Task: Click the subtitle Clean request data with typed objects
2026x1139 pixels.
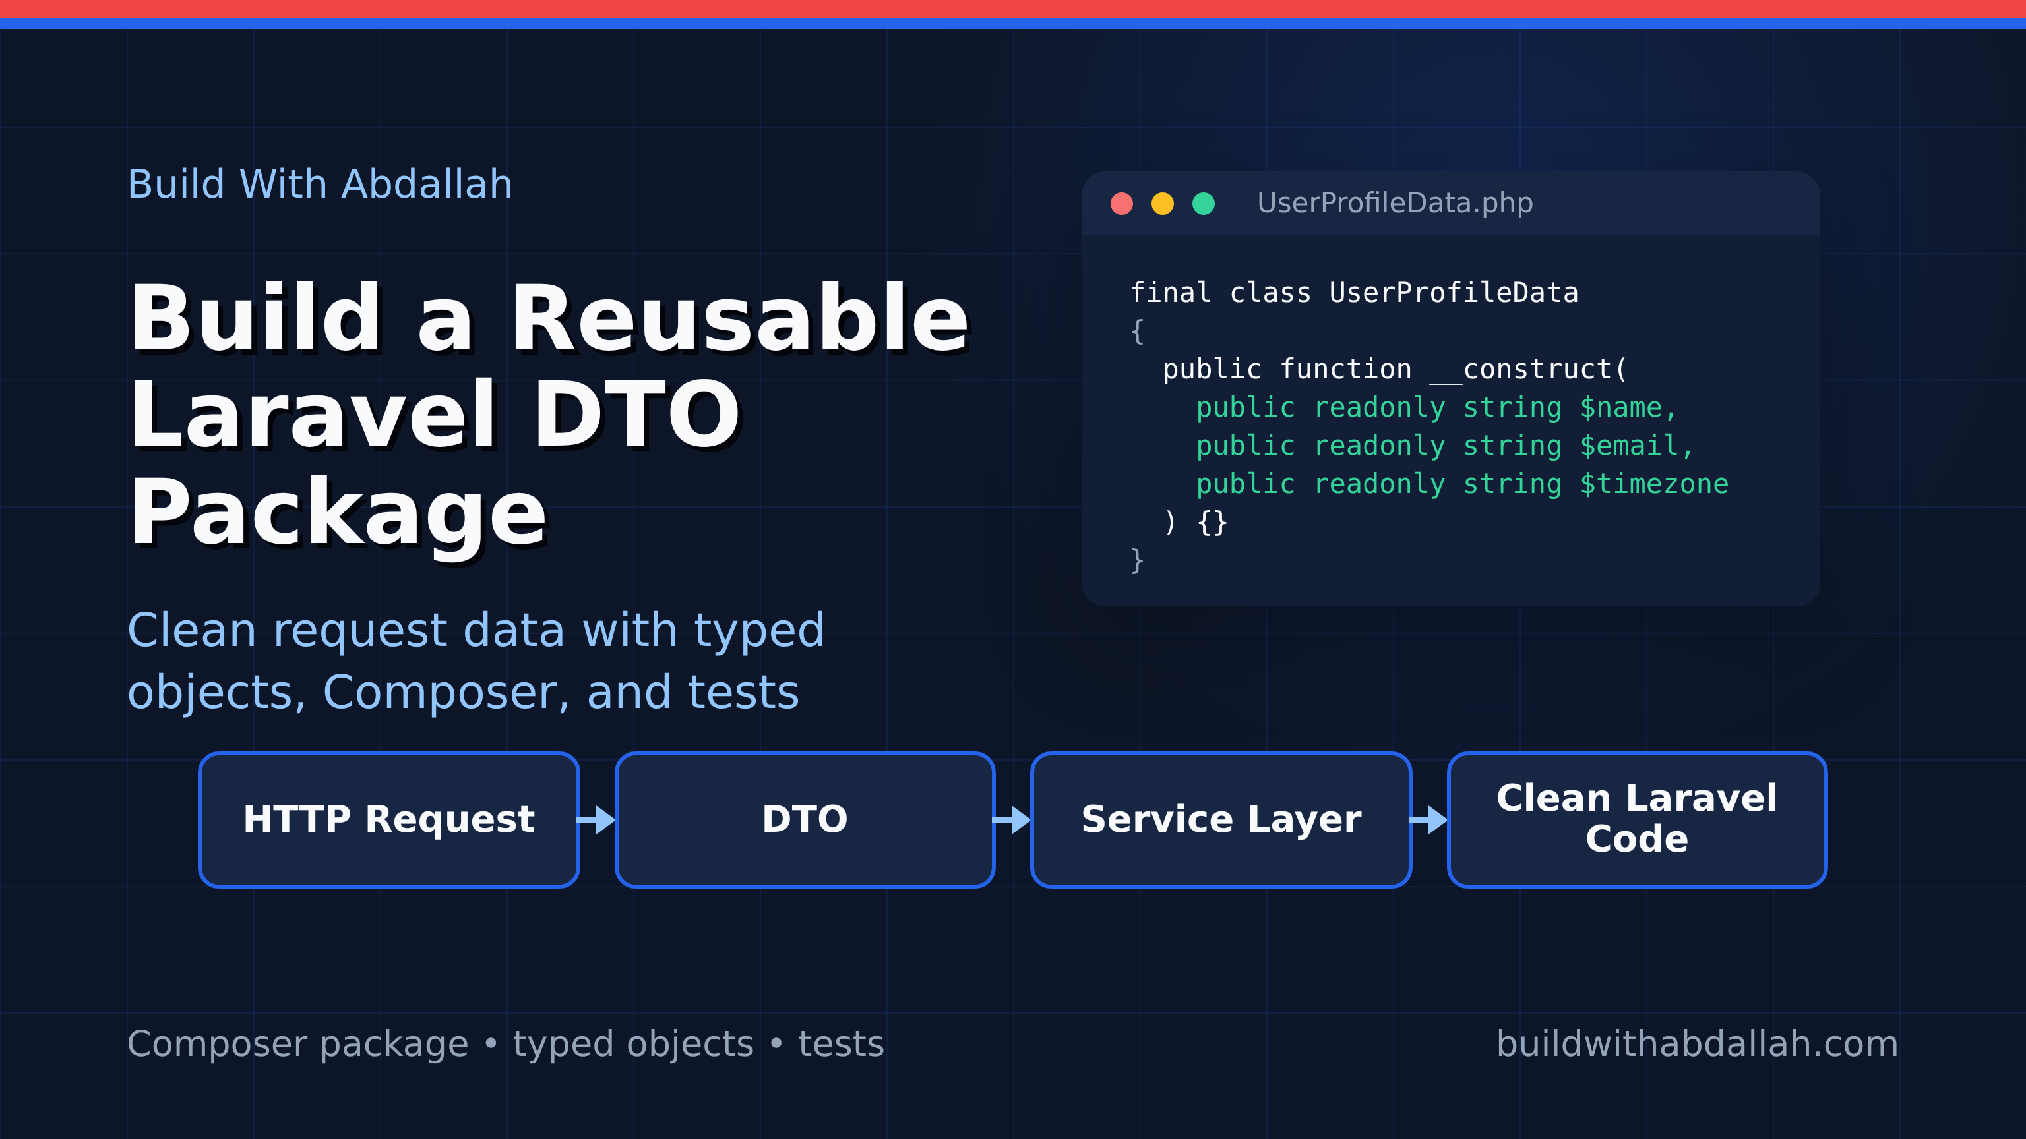Action: pyautogui.click(x=476, y=660)
